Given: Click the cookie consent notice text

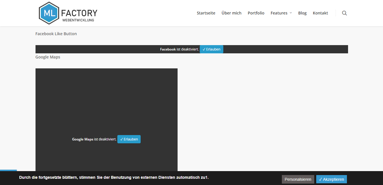Looking at the screenshot, I should pos(114,178).
